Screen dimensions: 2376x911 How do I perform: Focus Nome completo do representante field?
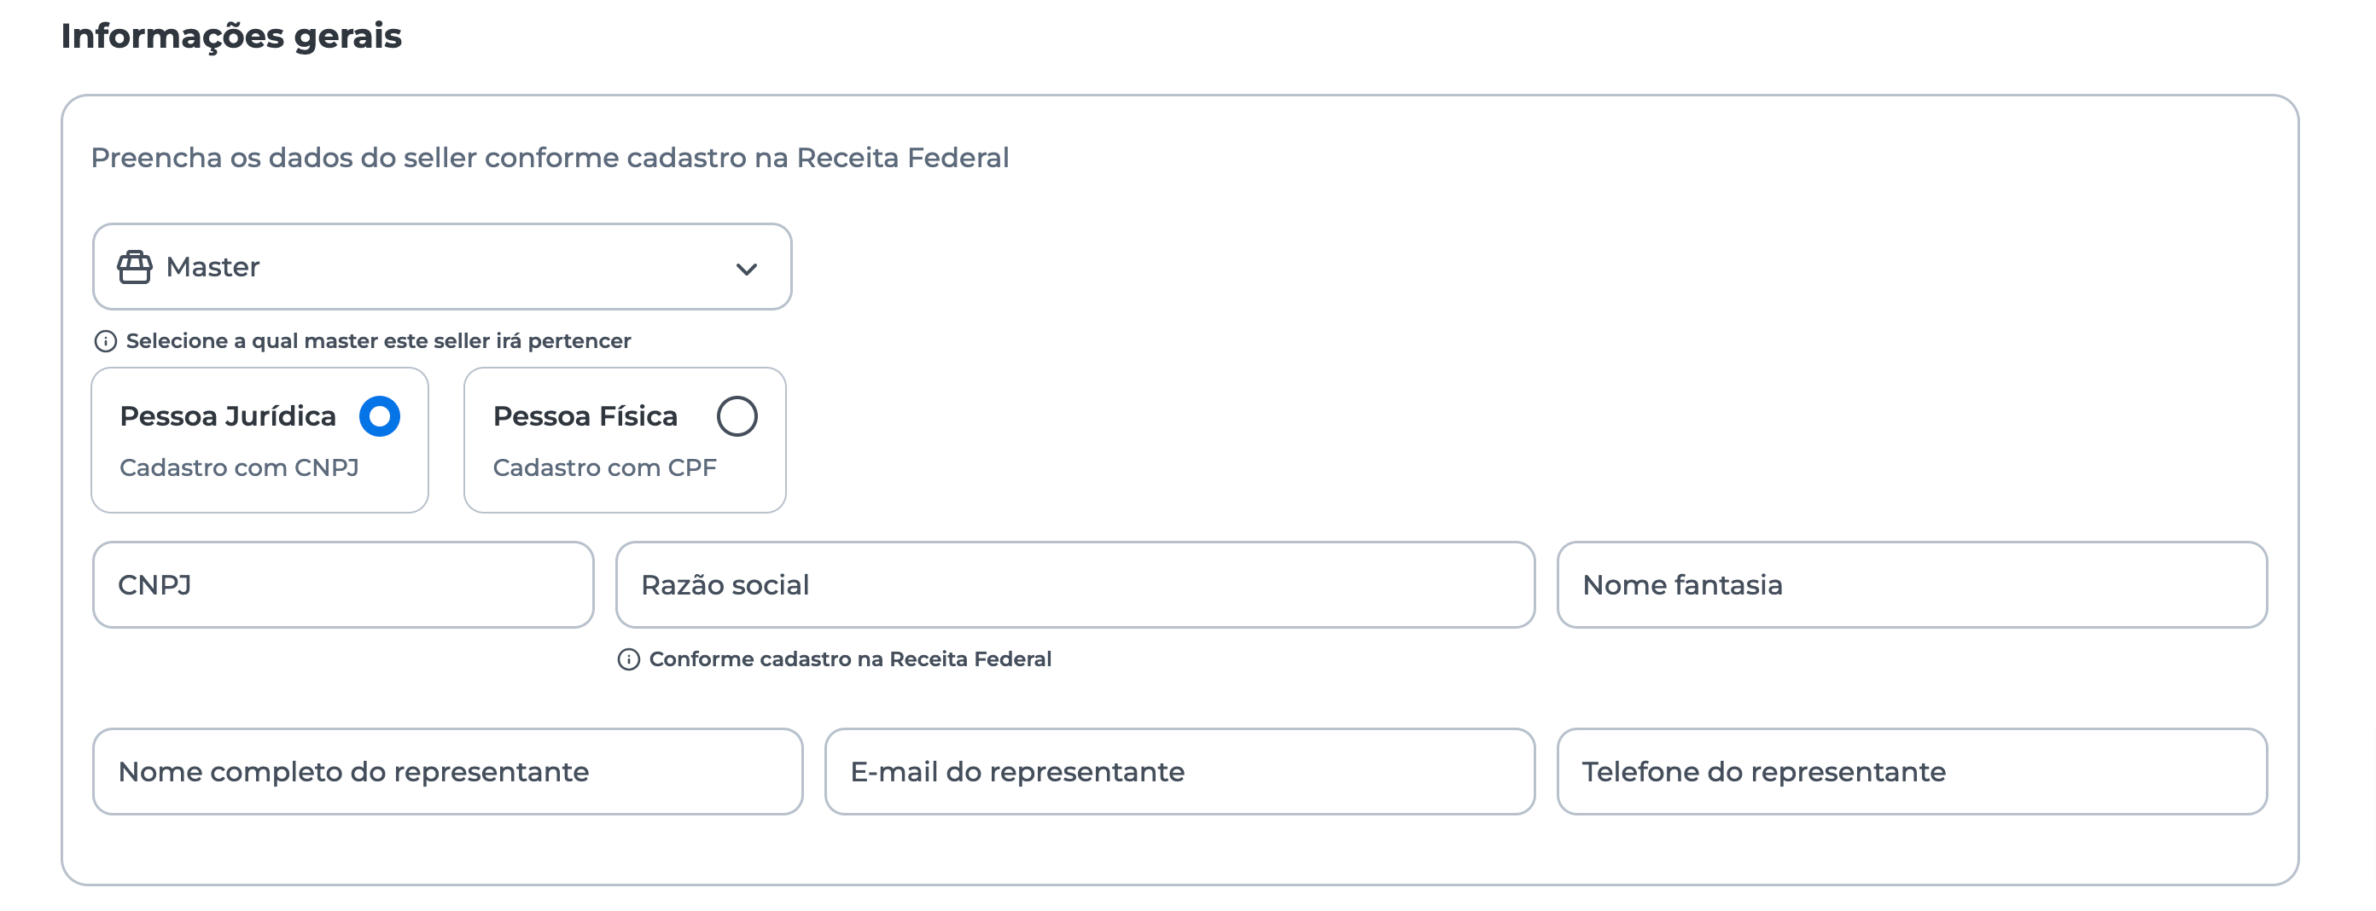(x=447, y=772)
